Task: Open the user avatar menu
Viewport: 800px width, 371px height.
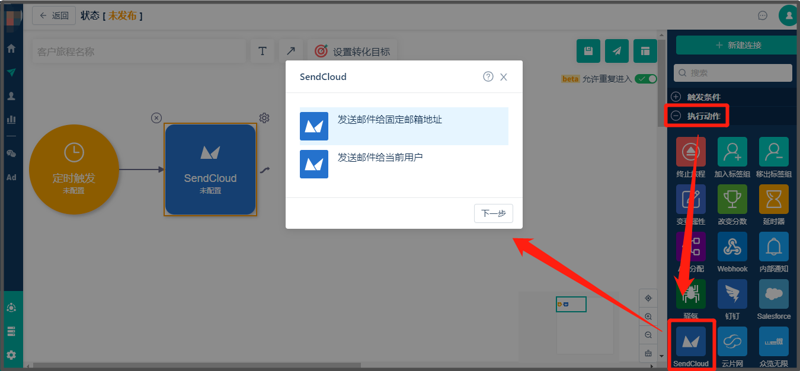Action: [x=789, y=16]
